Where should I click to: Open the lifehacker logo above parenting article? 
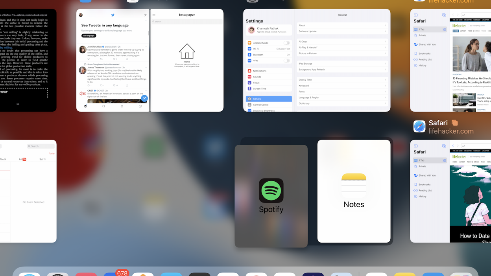click(459, 25)
